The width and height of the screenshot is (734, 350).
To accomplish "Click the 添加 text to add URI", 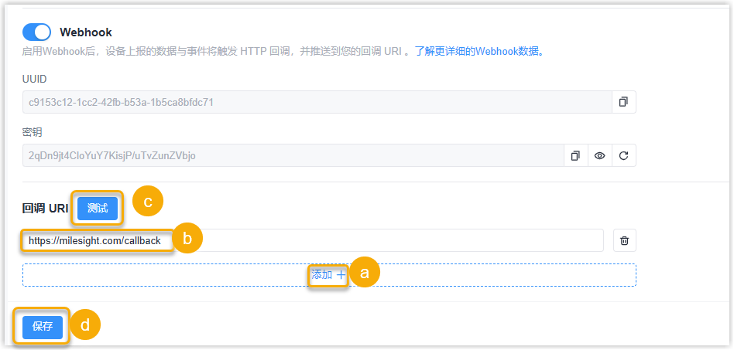I will click(x=321, y=274).
